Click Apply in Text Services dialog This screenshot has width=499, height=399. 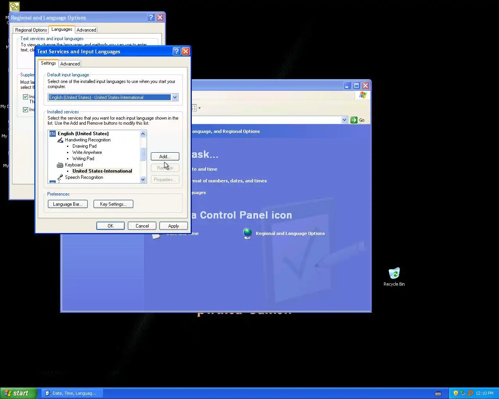[x=173, y=226]
